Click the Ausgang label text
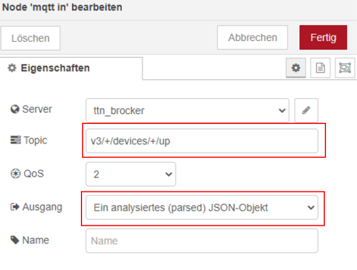This screenshot has width=357, height=270. point(42,207)
